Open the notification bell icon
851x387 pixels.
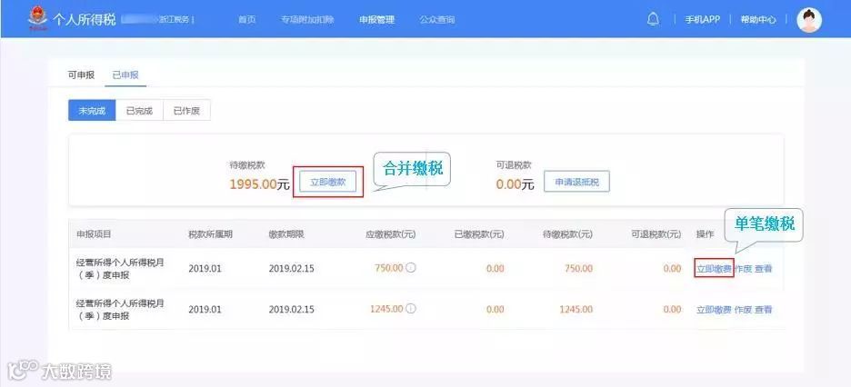click(654, 19)
